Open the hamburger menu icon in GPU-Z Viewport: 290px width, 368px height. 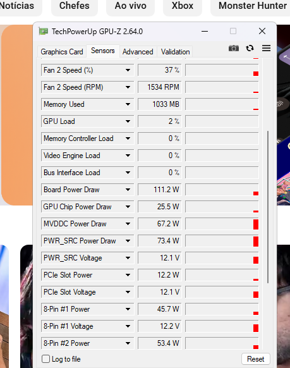click(267, 48)
